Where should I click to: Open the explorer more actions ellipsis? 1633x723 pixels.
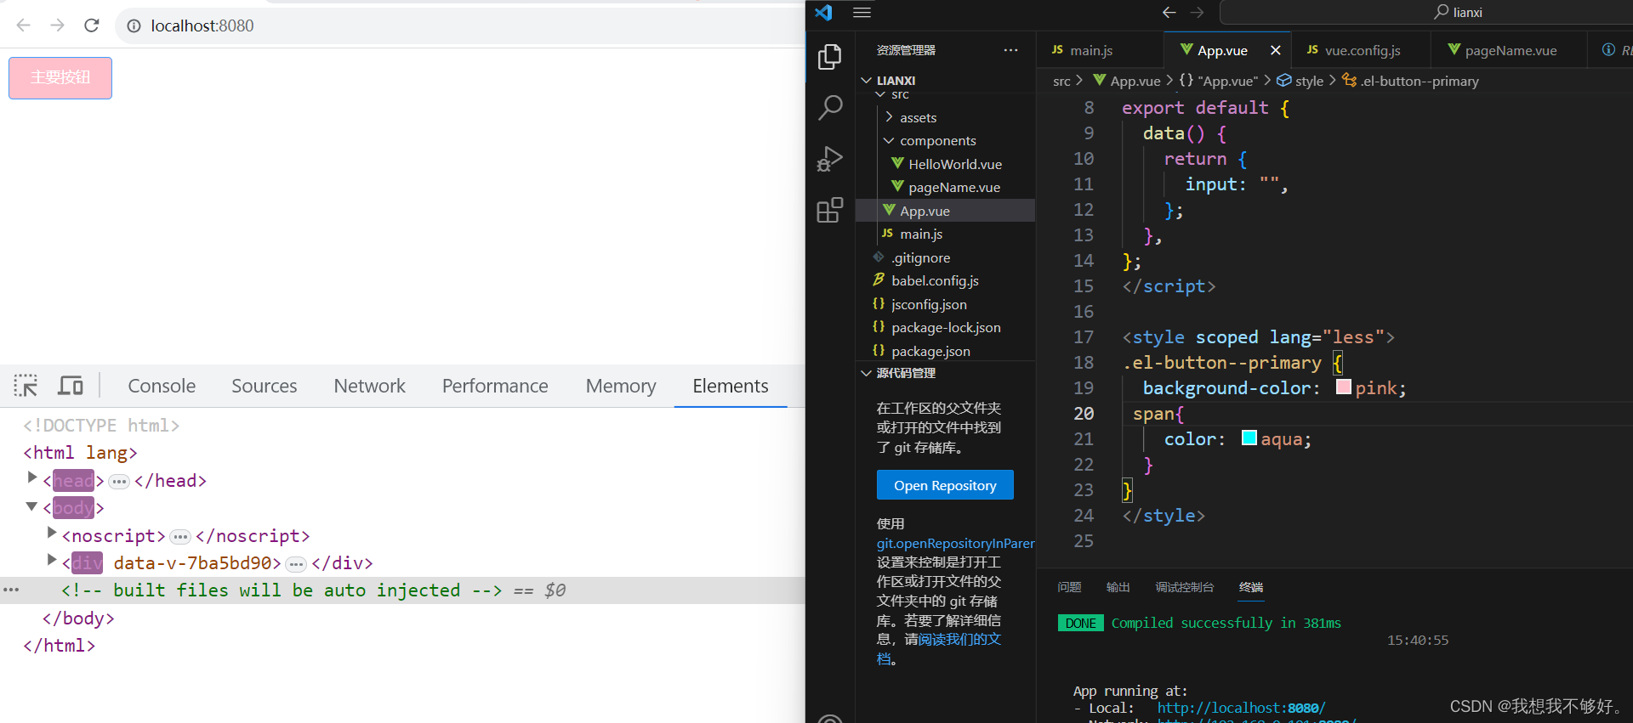tap(1010, 50)
